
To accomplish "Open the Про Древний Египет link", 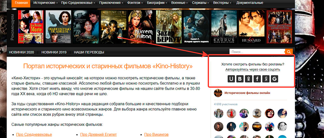I will click(98, 135).
